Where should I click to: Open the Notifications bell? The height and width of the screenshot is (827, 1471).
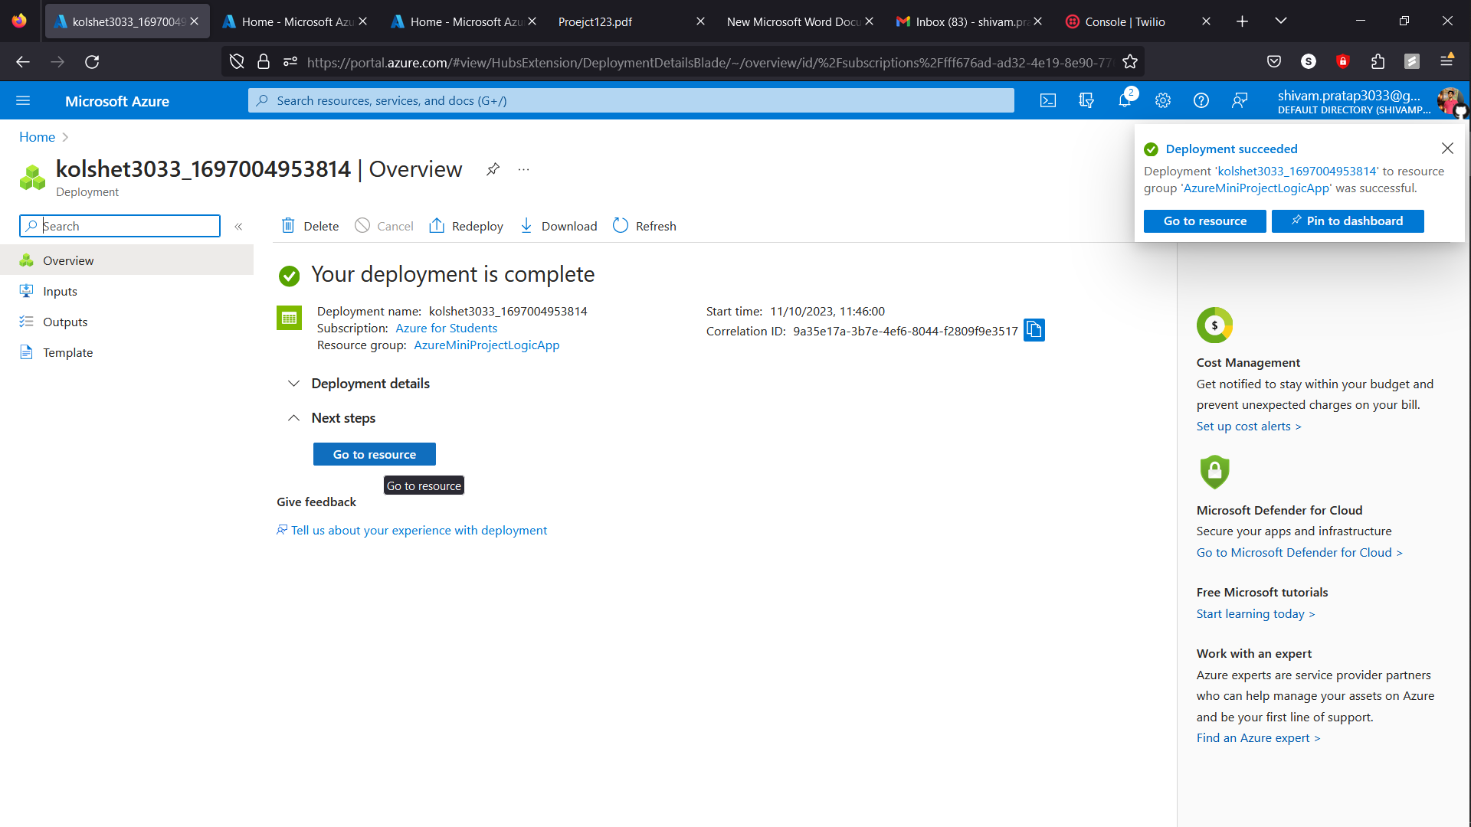[x=1125, y=100]
